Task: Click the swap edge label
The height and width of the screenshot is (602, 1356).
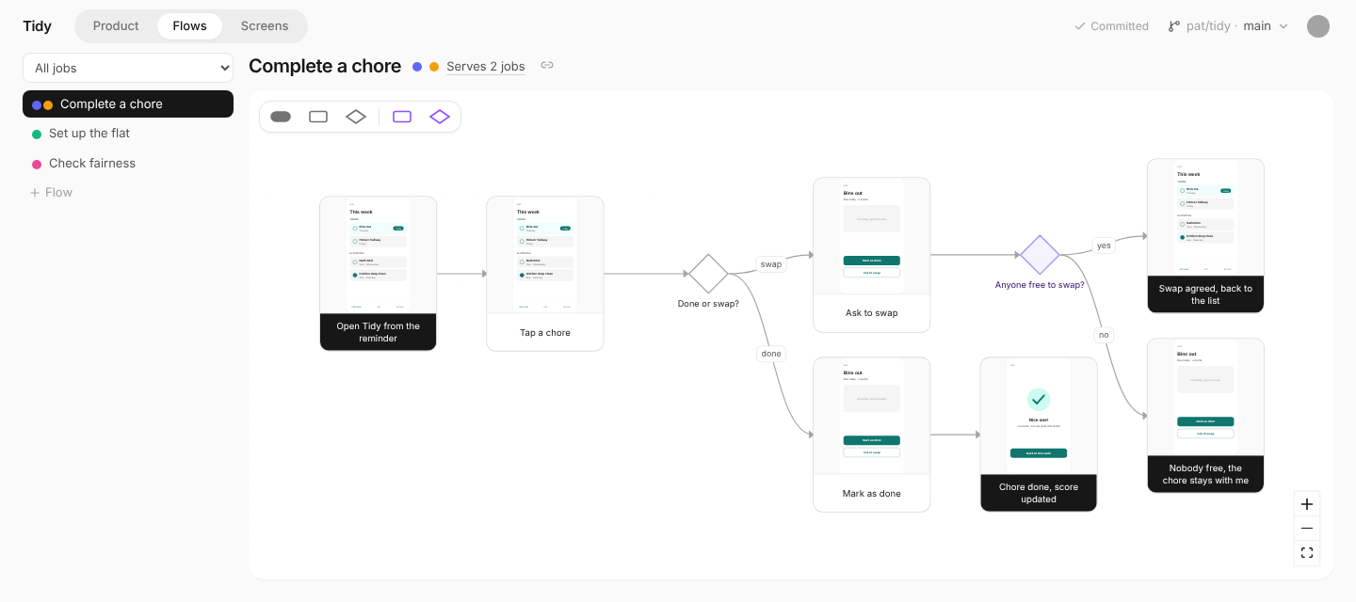Action: pyautogui.click(x=771, y=264)
